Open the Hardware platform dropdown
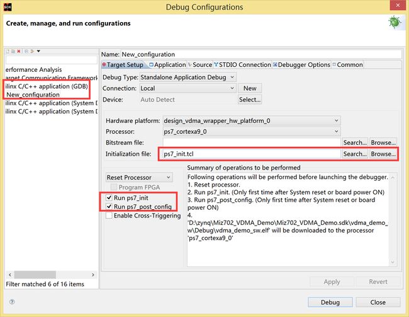Viewport: 409px width, 317px height. click(252, 121)
